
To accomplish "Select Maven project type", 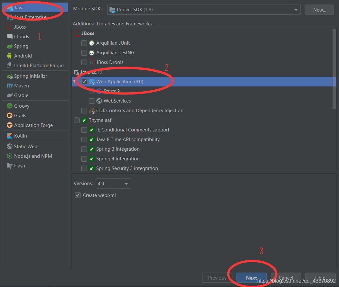I will [x=35, y=86].
